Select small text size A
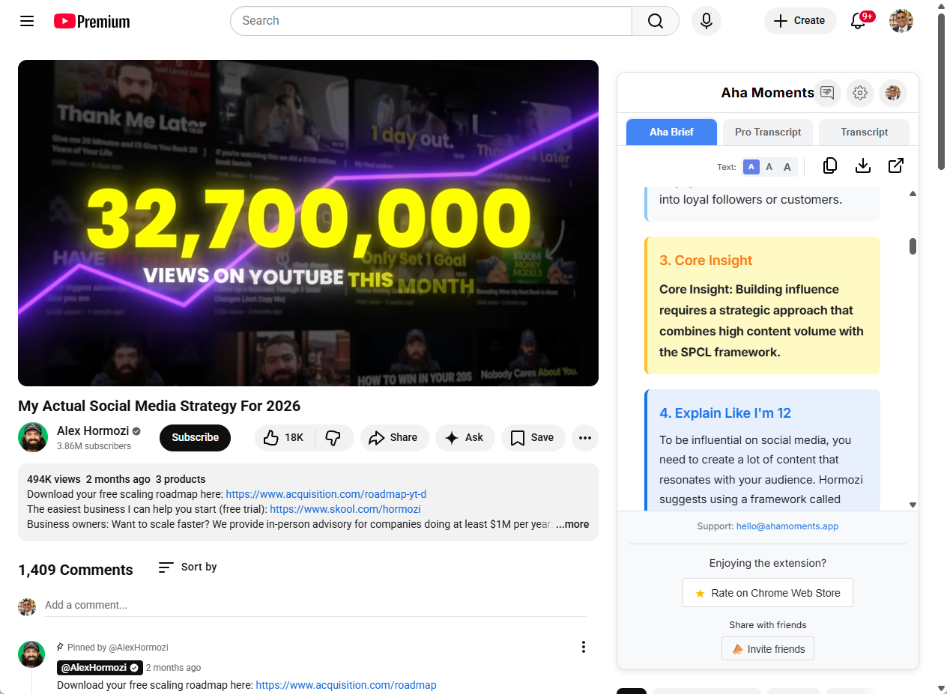This screenshot has width=947, height=694. click(751, 167)
